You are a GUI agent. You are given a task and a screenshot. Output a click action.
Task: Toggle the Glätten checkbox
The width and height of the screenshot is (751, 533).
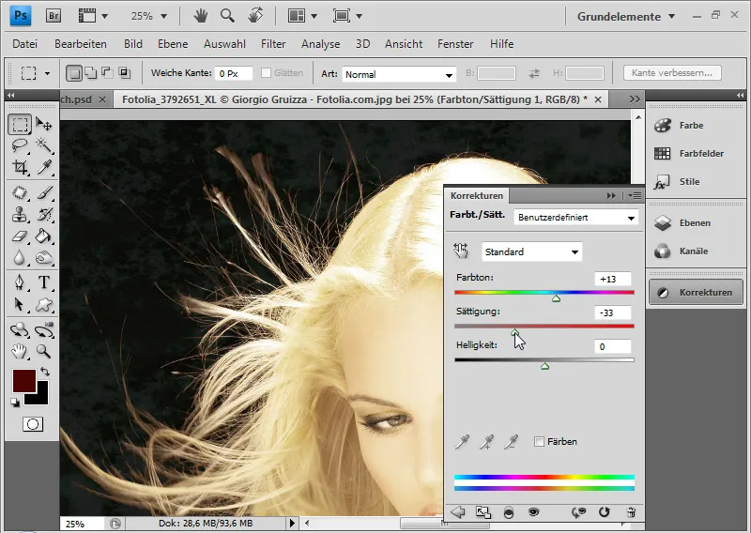click(x=266, y=73)
